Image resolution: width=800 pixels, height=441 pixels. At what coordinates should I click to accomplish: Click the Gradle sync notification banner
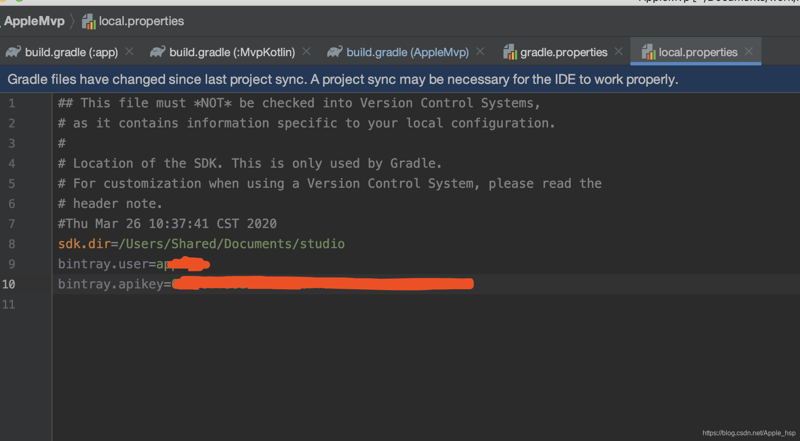pyautogui.click(x=400, y=79)
